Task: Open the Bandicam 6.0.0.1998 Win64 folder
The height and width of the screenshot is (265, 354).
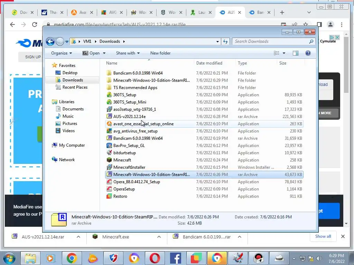Action: (138, 73)
